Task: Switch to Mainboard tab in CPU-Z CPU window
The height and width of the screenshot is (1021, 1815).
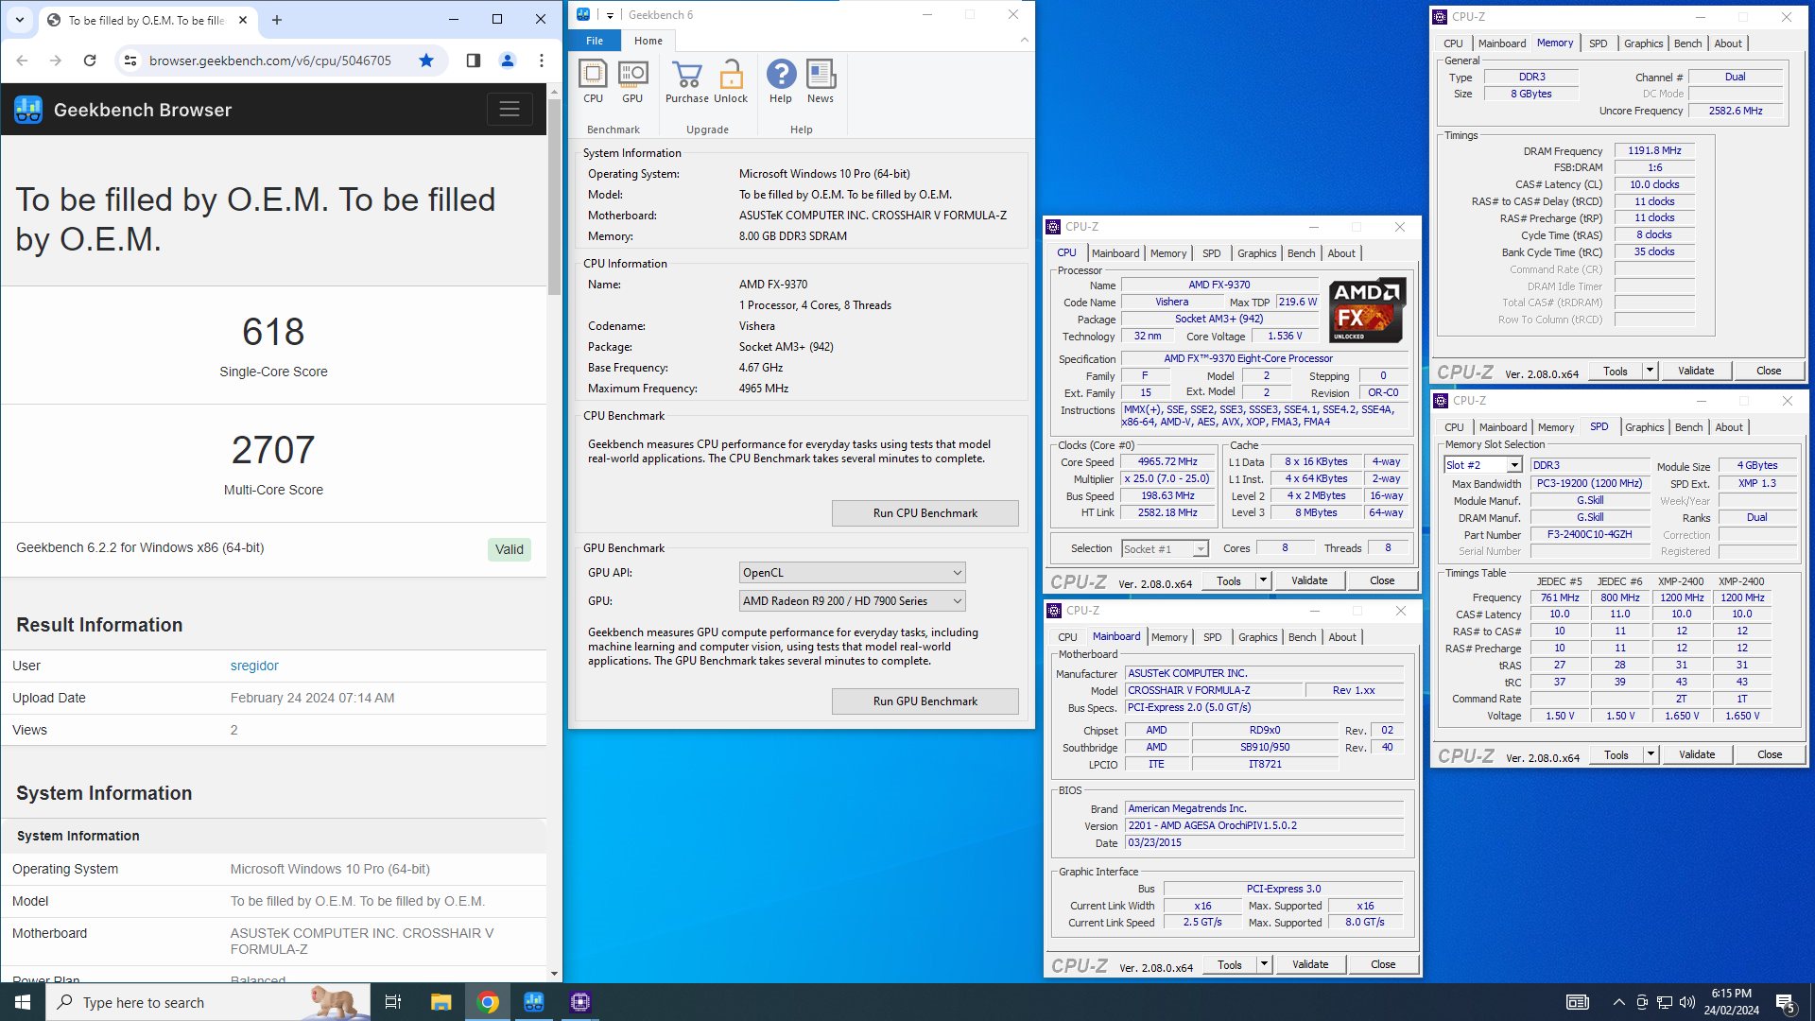Action: coord(1115,253)
